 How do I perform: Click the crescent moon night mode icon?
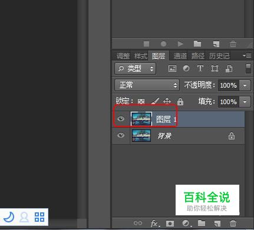(9, 217)
